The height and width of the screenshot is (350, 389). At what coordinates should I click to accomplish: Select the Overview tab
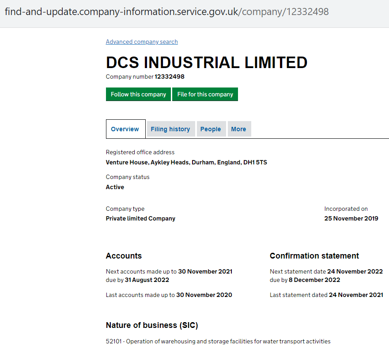(x=125, y=129)
